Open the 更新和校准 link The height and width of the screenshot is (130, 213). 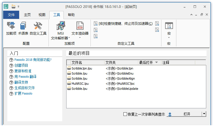(x=23, y=71)
